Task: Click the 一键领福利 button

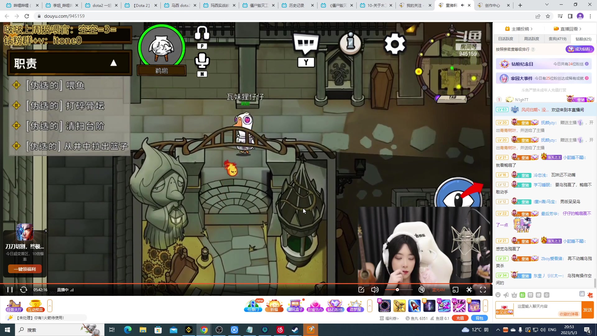Action: click(25, 269)
